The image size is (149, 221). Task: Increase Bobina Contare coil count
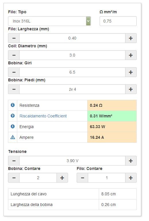click(x=62, y=178)
